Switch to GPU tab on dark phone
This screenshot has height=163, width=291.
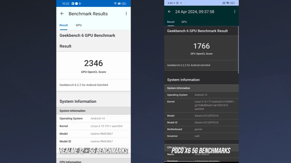(184, 22)
